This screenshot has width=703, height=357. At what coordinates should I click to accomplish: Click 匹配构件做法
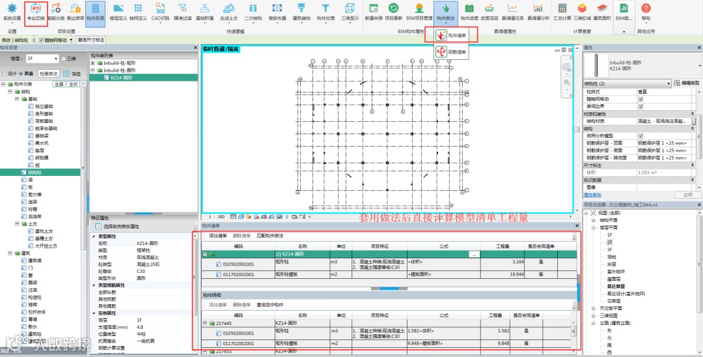tap(270, 236)
